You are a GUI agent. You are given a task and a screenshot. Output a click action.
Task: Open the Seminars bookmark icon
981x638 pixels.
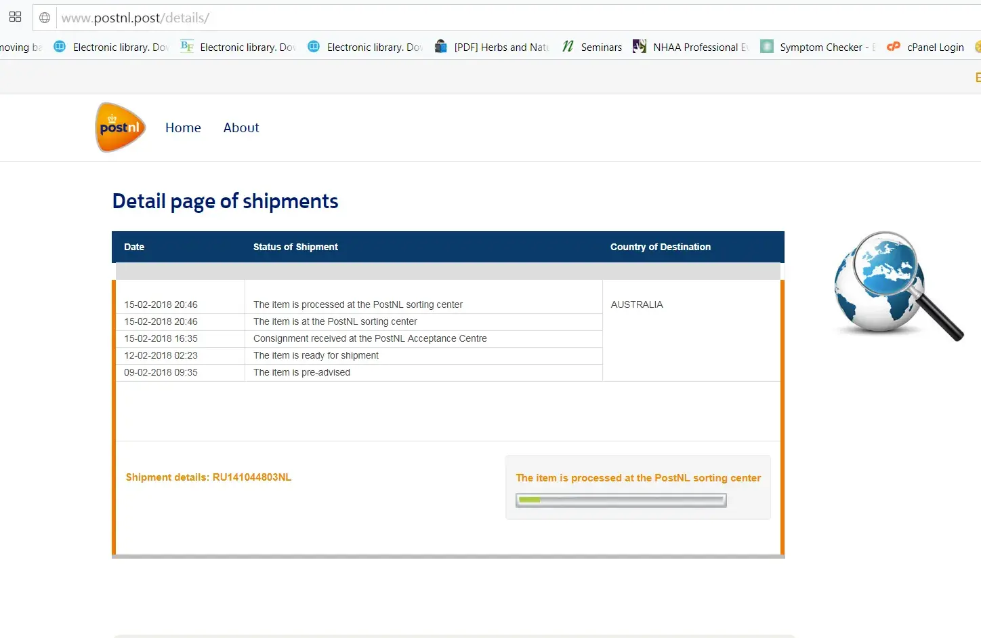(x=568, y=46)
